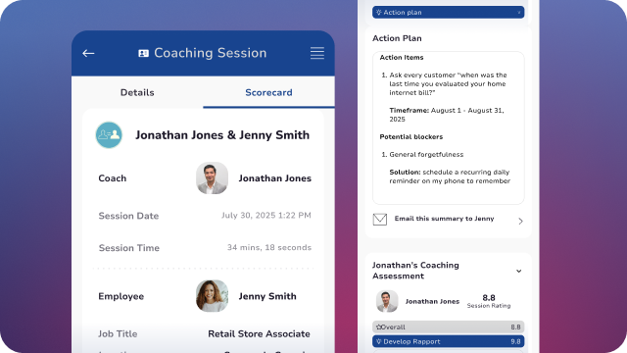Viewport: 627px width, 353px height.
Task: Click the session date 'July 30, 2025 1:22 PM'
Action: [x=266, y=216]
